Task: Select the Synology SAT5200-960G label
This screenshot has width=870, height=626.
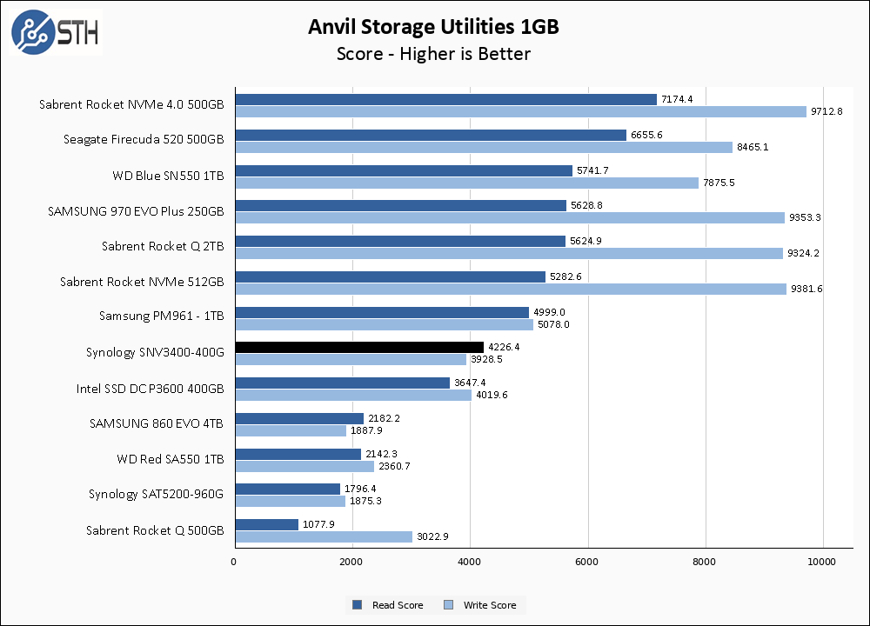Action: 156,494
